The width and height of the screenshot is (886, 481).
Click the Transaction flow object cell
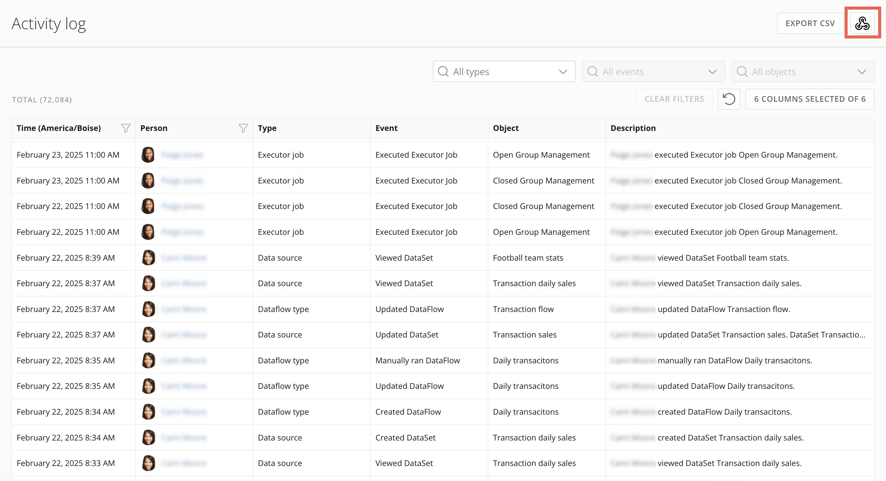[523, 309]
